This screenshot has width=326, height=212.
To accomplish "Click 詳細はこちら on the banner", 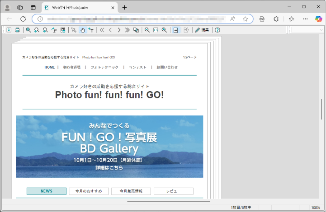I will point(109,168).
